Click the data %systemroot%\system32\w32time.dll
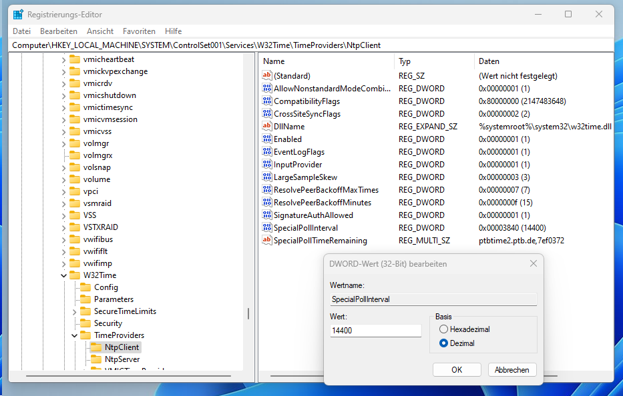Image resolution: width=623 pixels, height=396 pixels. coord(545,127)
